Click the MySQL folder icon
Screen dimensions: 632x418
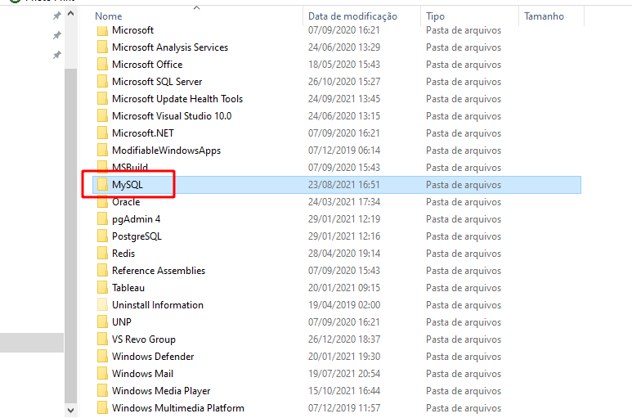click(x=102, y=185)
